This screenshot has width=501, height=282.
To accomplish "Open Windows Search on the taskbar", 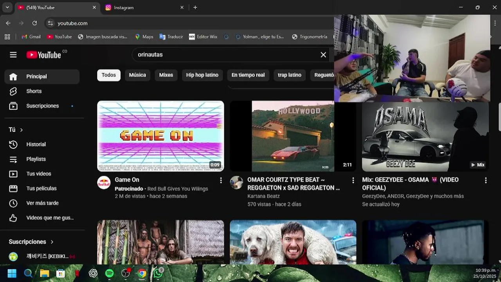I will click(x=28, y=273).
